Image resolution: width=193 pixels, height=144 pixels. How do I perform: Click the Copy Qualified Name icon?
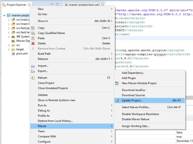point(33,33)
